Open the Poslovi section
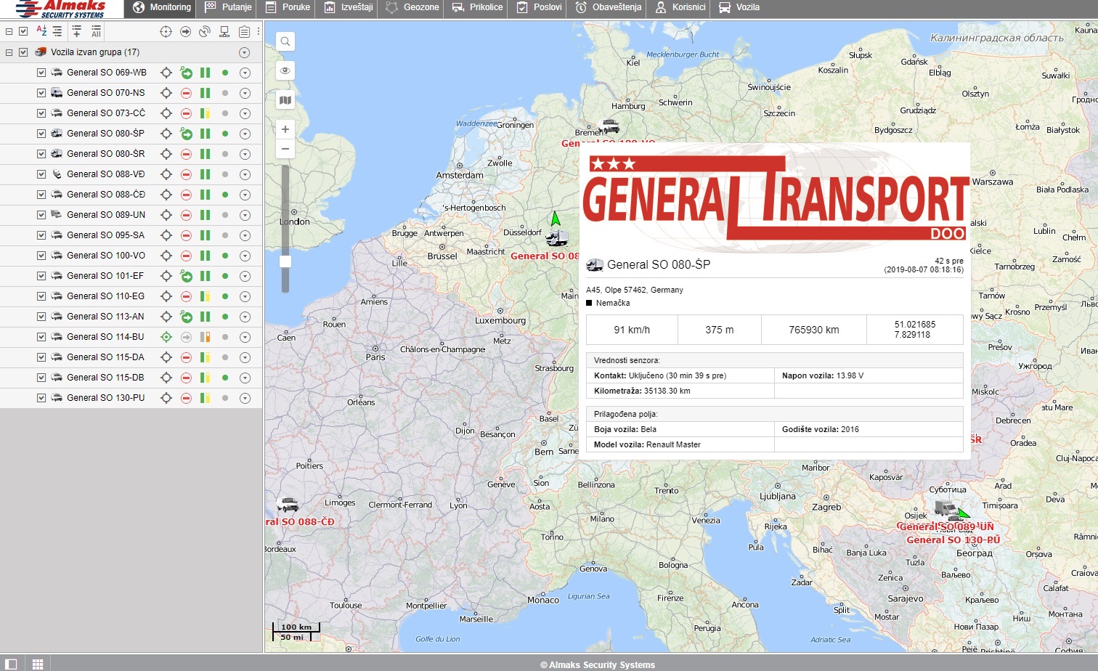Image resolution: width=1098 pixels, height=671 pixels. pos(539,7)
